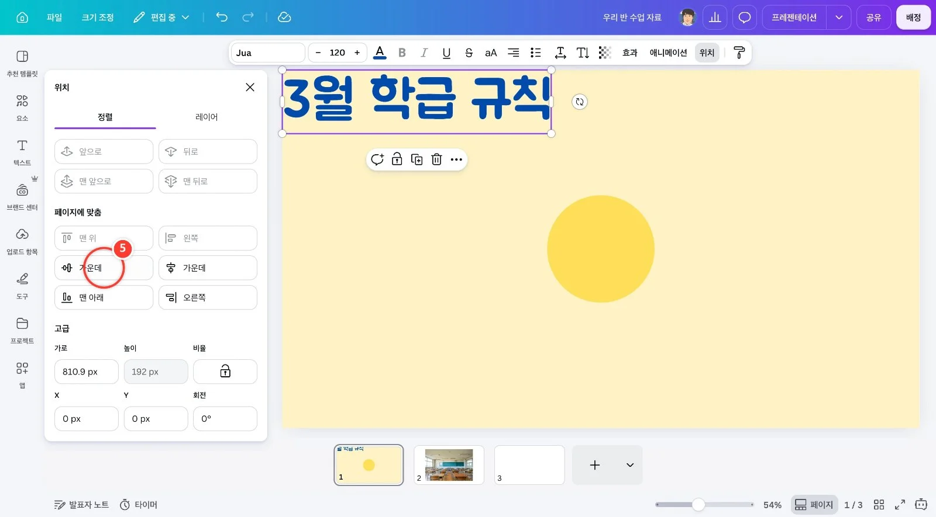Open the 파일 menu

pos(54,18)
